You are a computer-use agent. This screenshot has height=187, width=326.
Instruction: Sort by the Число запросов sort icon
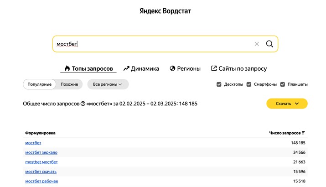[x=303, y=133]
